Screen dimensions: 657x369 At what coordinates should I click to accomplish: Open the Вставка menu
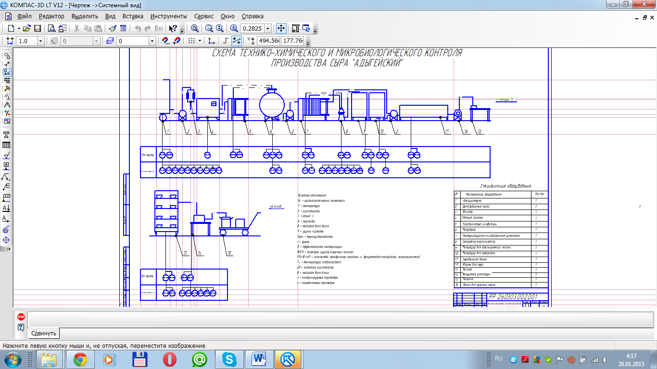tap(133, 16)
